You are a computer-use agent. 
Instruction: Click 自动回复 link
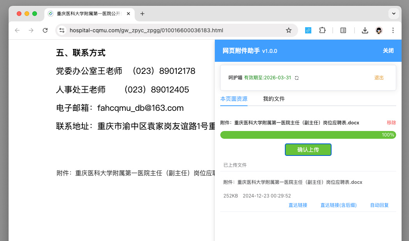tap(379, 205)
